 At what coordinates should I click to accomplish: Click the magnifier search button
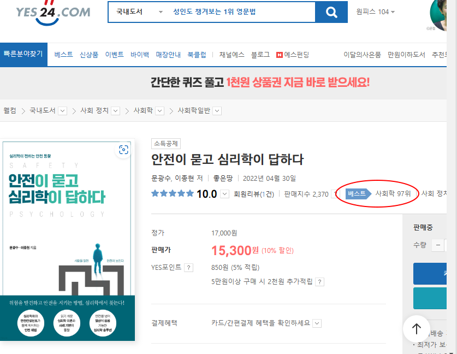331,12
